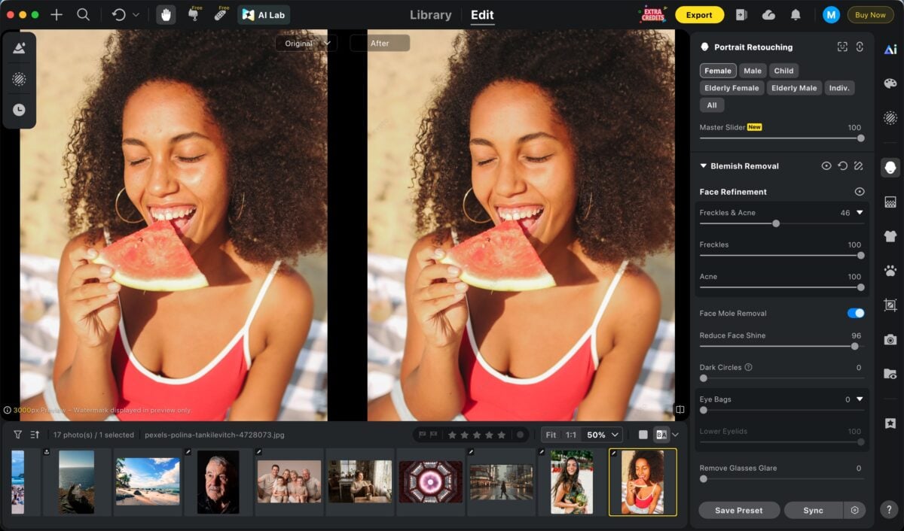The width and height of the screenshot is (904, 531).
Task: Select the Child portrait category
Action: (783, 71)
